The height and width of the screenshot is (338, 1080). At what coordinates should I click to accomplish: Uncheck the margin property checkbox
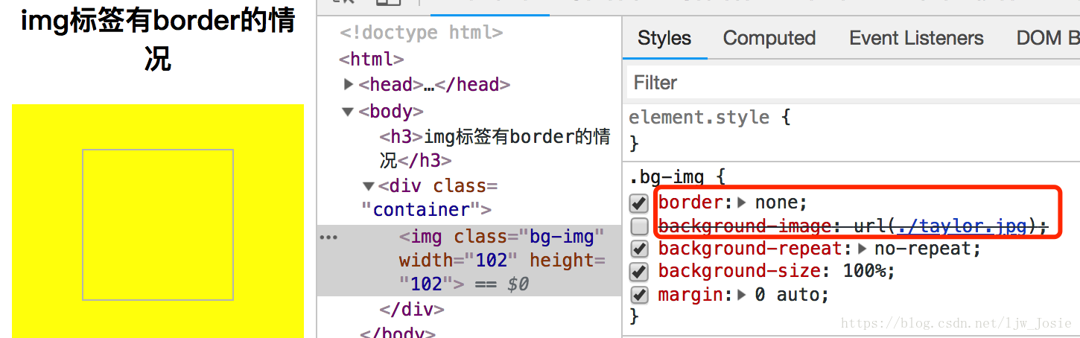pos(639,295)
